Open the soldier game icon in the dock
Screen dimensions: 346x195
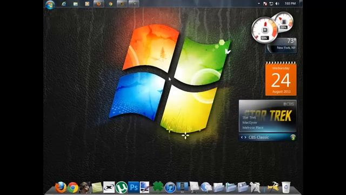click(x=85, y=187)
